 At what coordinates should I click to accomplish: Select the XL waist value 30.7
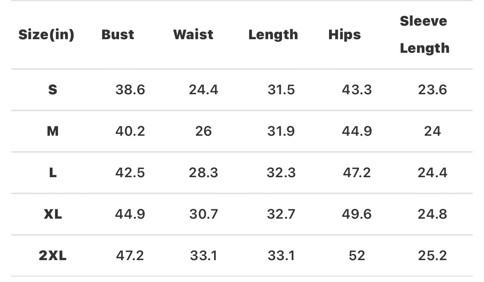click(204, 214)
